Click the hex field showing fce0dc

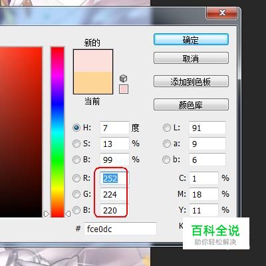120,229
